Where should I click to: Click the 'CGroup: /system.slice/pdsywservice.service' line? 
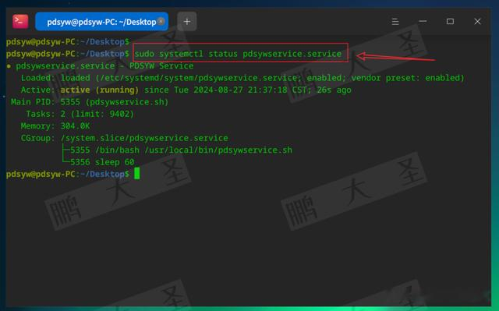pyautogui.click(x=125, y=138)
